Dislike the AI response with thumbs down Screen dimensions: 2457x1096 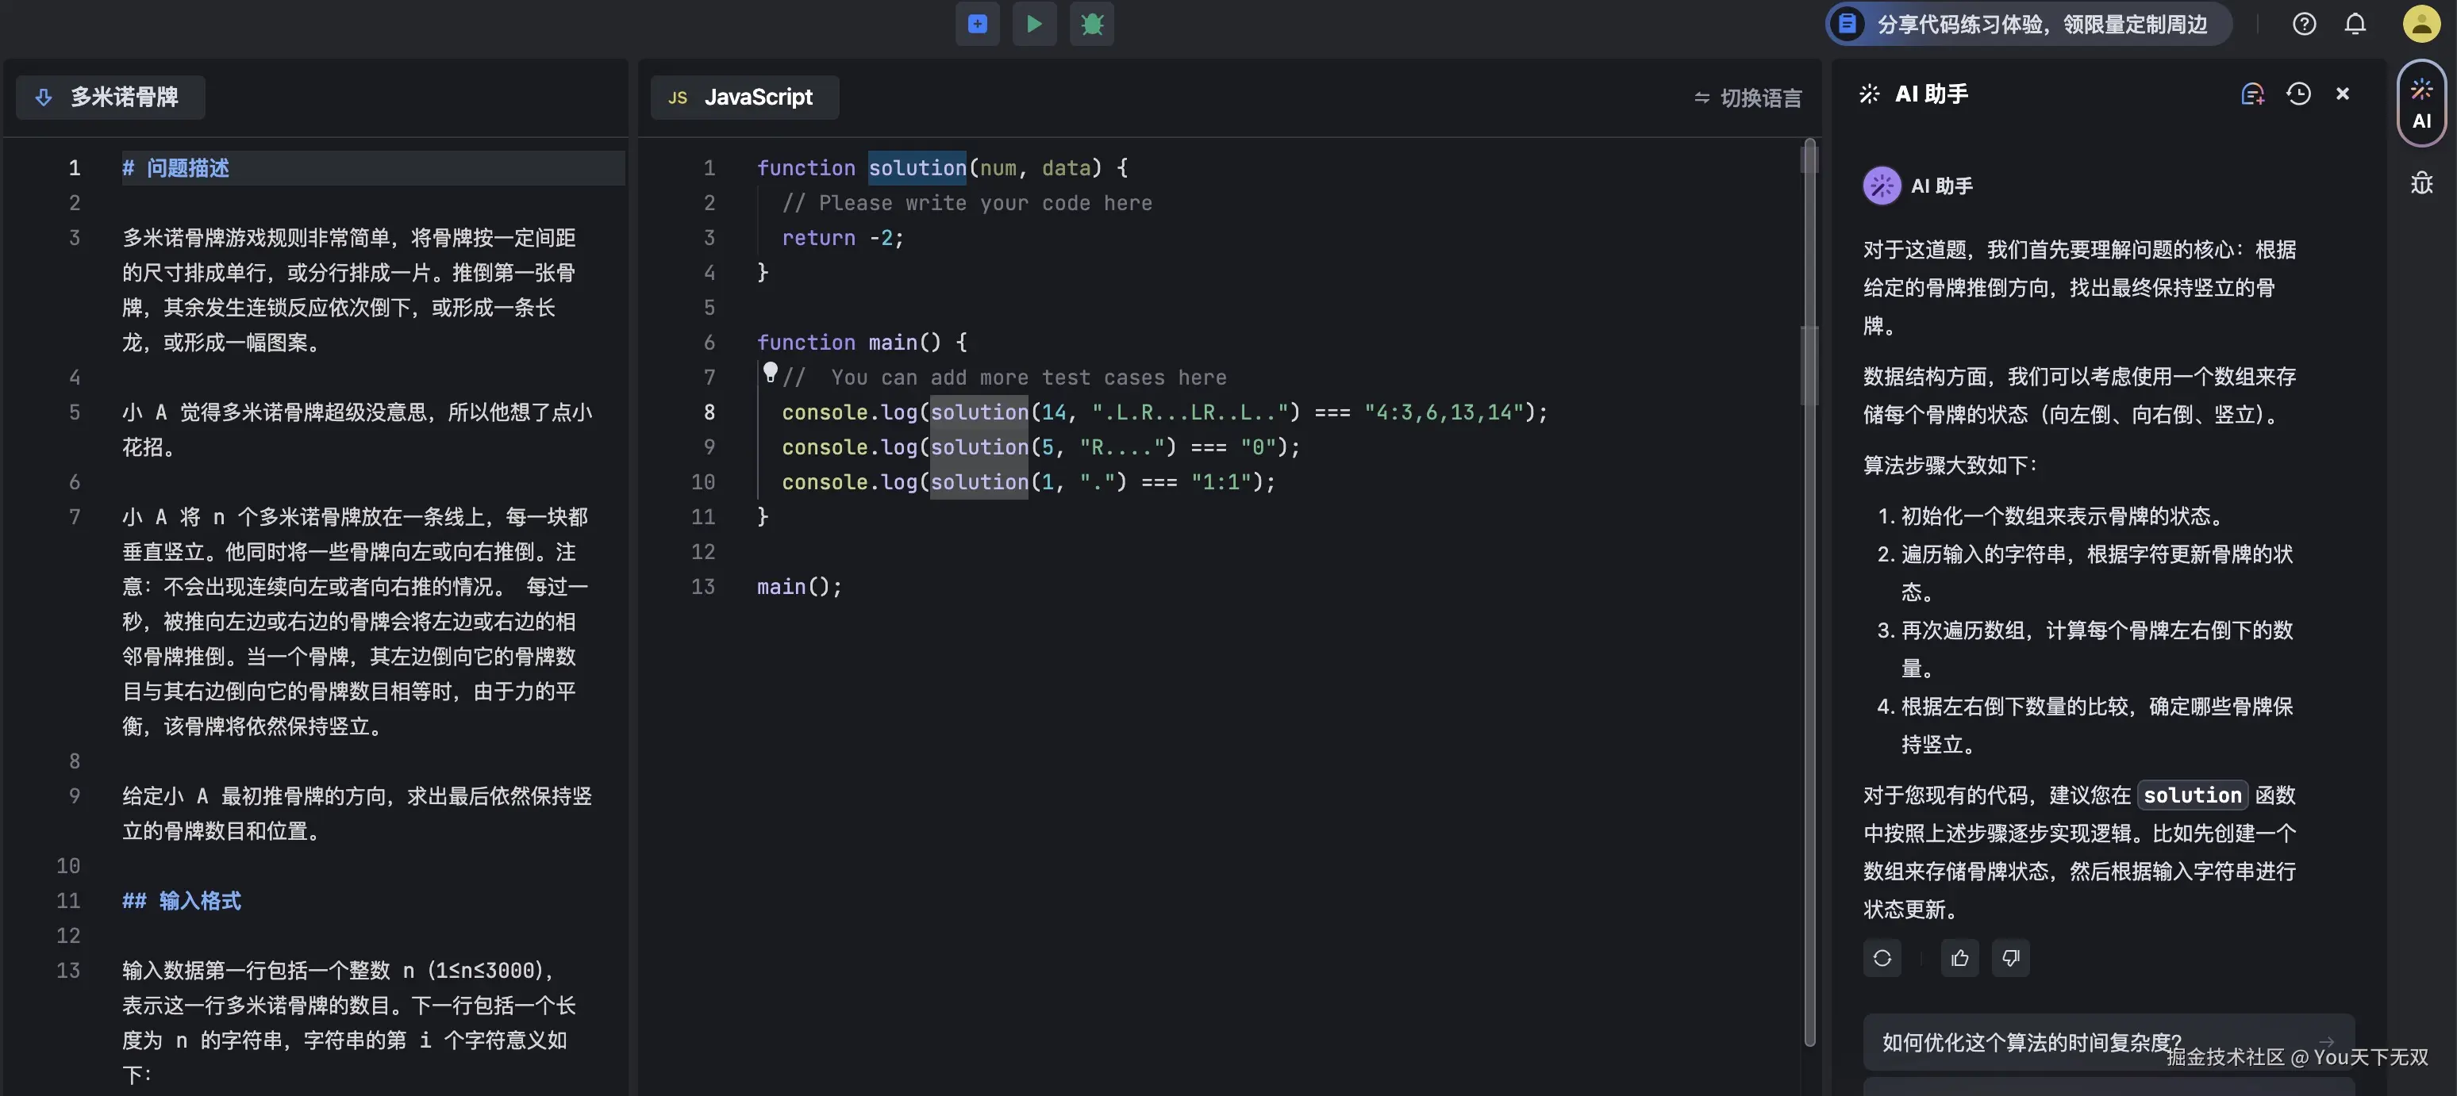(x=2011, y=958)
